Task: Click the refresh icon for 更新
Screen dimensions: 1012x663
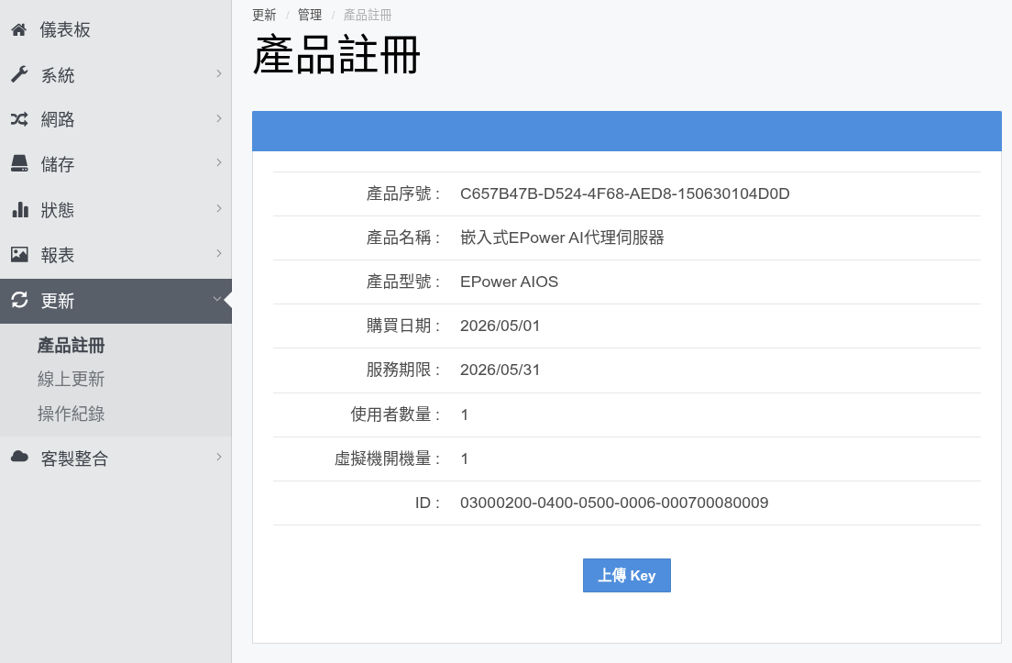Action: click(x=19, y=300)
